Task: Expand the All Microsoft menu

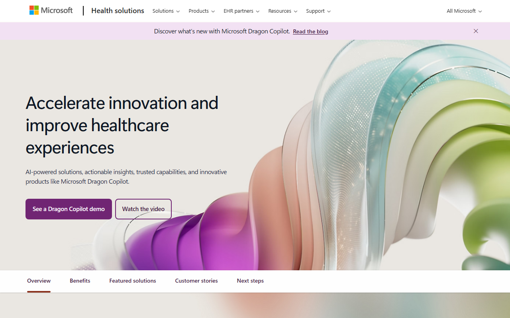Action: tap(464, 11)
